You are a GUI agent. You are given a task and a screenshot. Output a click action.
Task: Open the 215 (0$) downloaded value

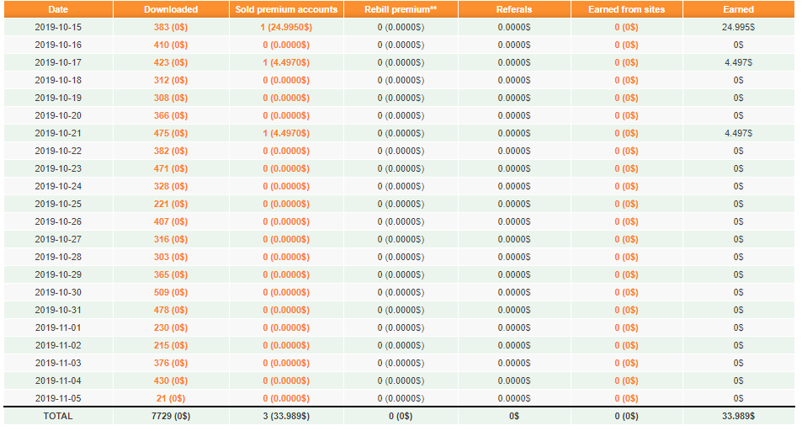click(x=171, y=345)
